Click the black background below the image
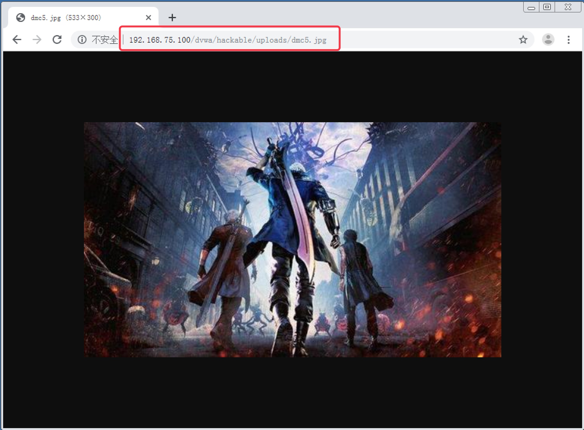584x430 pixels. [x=292, y=392]
